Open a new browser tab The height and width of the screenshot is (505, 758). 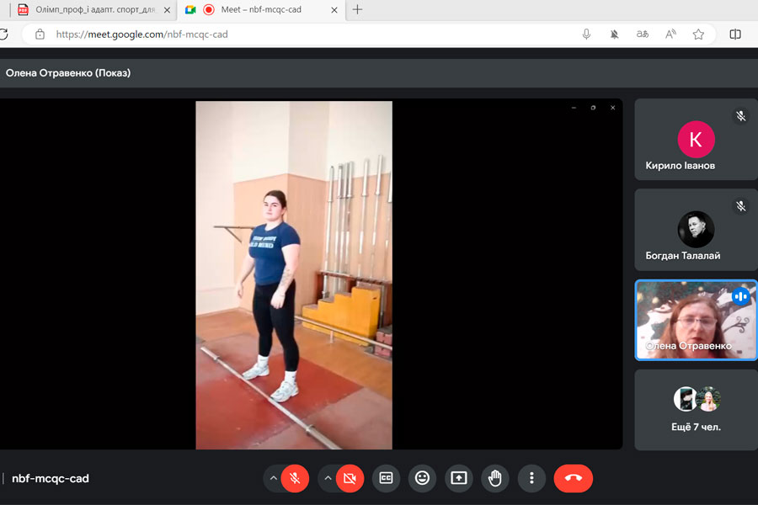(357, 9)
